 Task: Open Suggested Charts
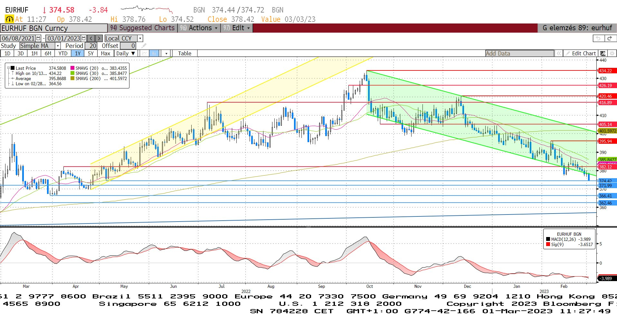[x=143, y=28]
